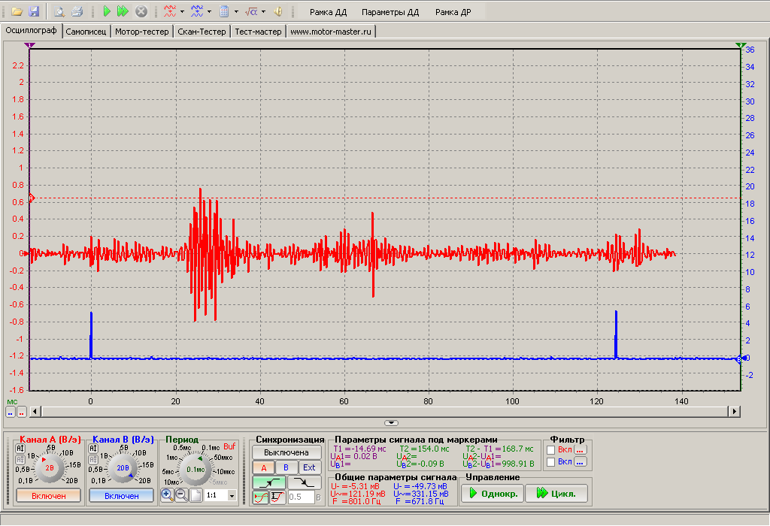The height and width of the screenshot is (526, 770).
Task: Click the Цикл. run button
Action: click(x=556, y=493)
